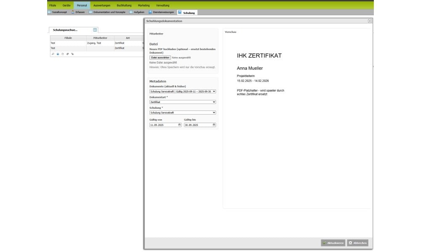The height and width of the screenshot is (252, 421).
Task: Select the Schulung tab
Action: pyautogui.click(x=187, y=13)
